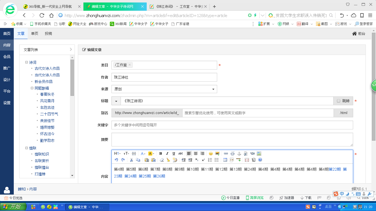Cut the selection with the scissors icon
This screenshot has width=376, height=211.
point(131,160)
